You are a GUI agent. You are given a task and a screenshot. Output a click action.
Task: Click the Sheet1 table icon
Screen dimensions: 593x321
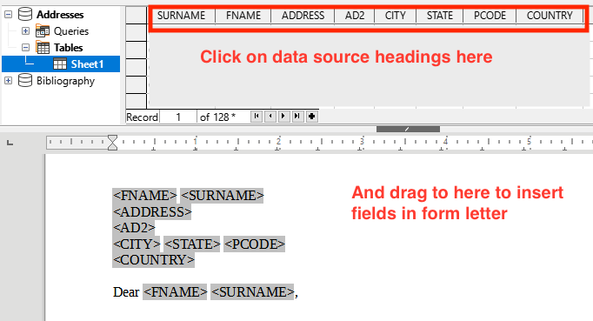pyautogui.click(x=60, y=64)
